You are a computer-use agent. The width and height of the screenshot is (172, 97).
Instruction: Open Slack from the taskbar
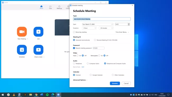click(x=8, y=95)
